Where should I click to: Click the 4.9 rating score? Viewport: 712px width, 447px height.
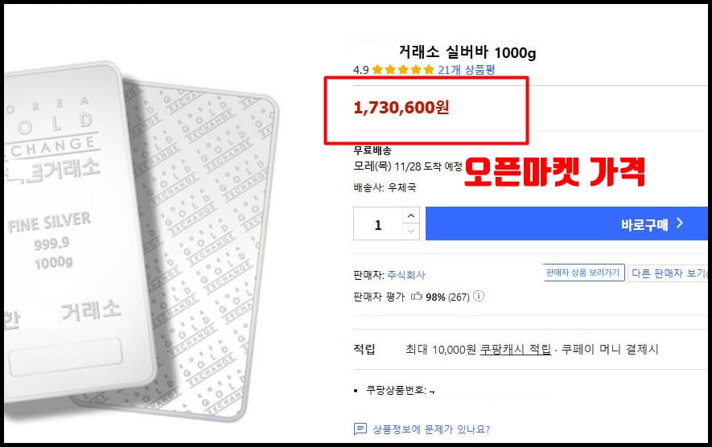click(x=361, y=70)
